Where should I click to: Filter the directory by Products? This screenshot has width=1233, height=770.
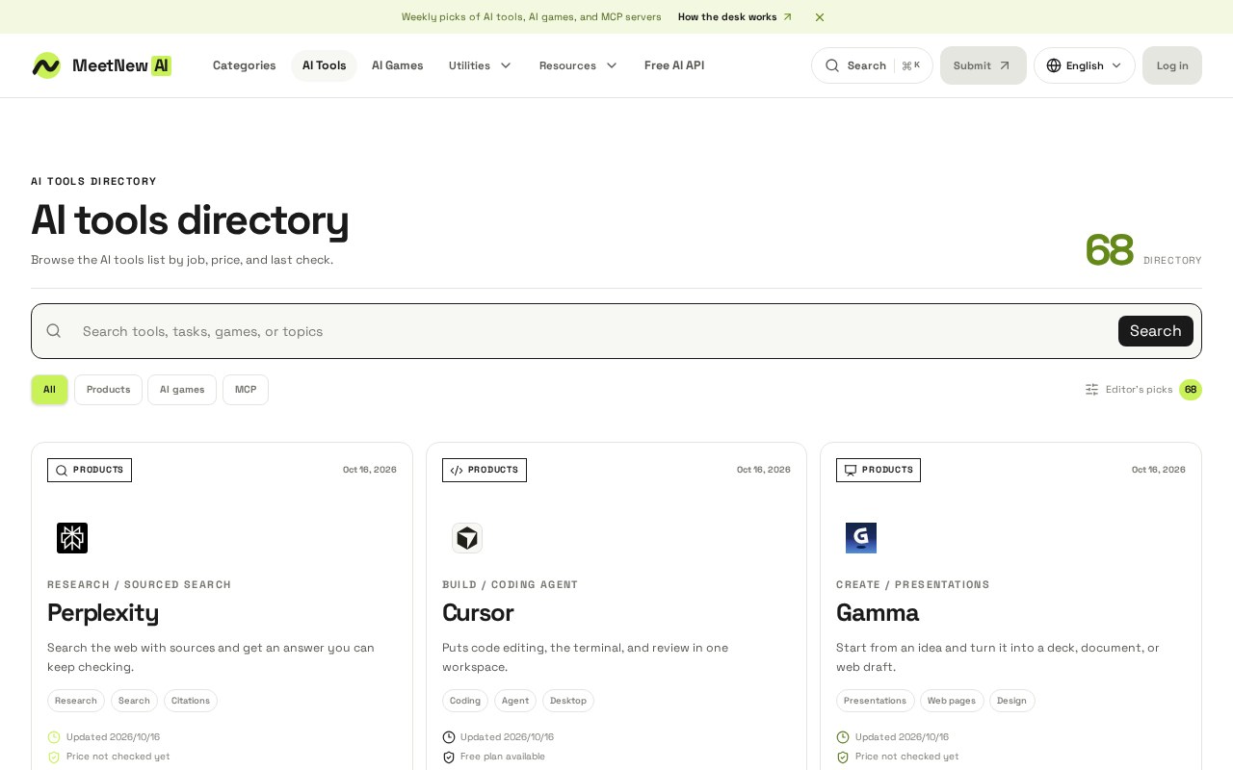click(x=108, y=390)
